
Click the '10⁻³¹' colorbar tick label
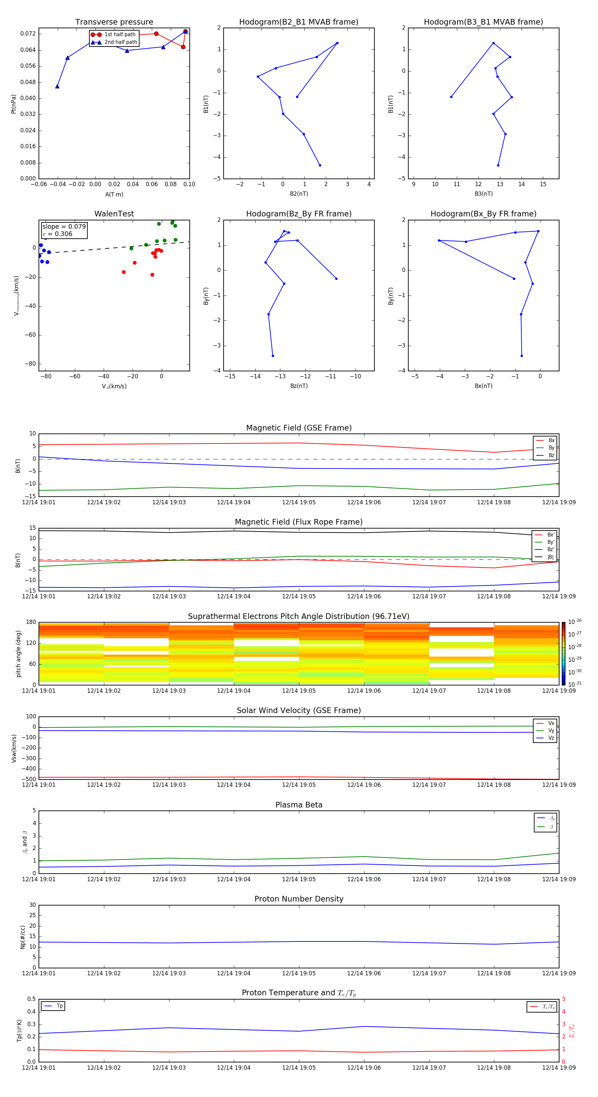pos(575,684)
